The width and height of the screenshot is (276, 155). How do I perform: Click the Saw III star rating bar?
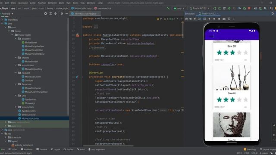232,99
